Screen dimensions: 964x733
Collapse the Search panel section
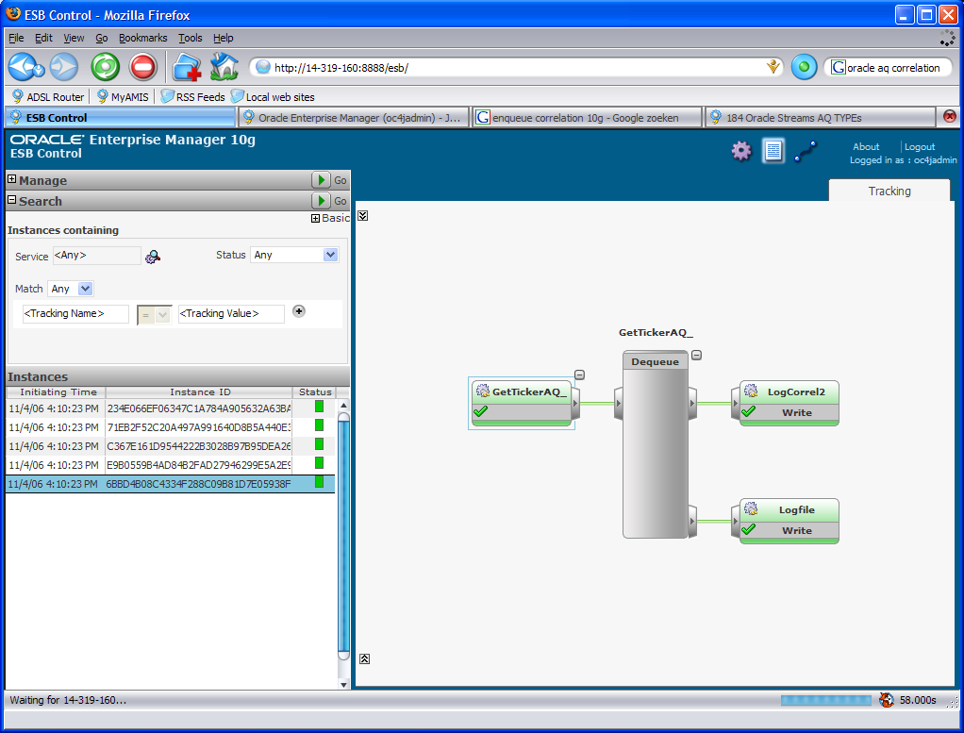point(12,200)
